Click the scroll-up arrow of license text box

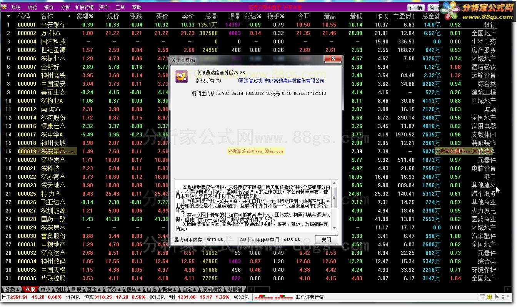click(334, 183)
